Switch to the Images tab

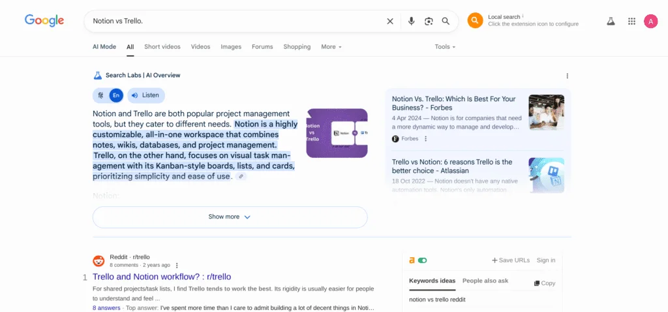231,47
